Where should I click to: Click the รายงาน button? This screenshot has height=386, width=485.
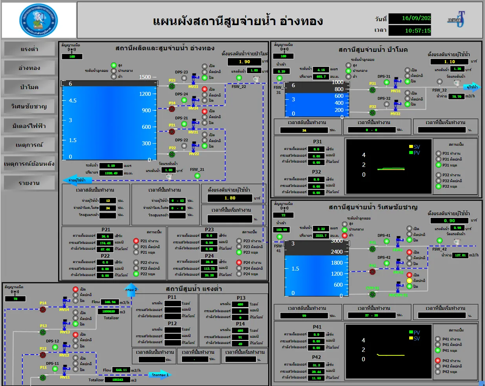[29, 183]
